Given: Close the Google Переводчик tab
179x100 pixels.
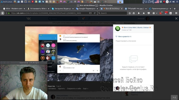Looking at the screenshot, I should pyautogui.click(x=97, y=9).
